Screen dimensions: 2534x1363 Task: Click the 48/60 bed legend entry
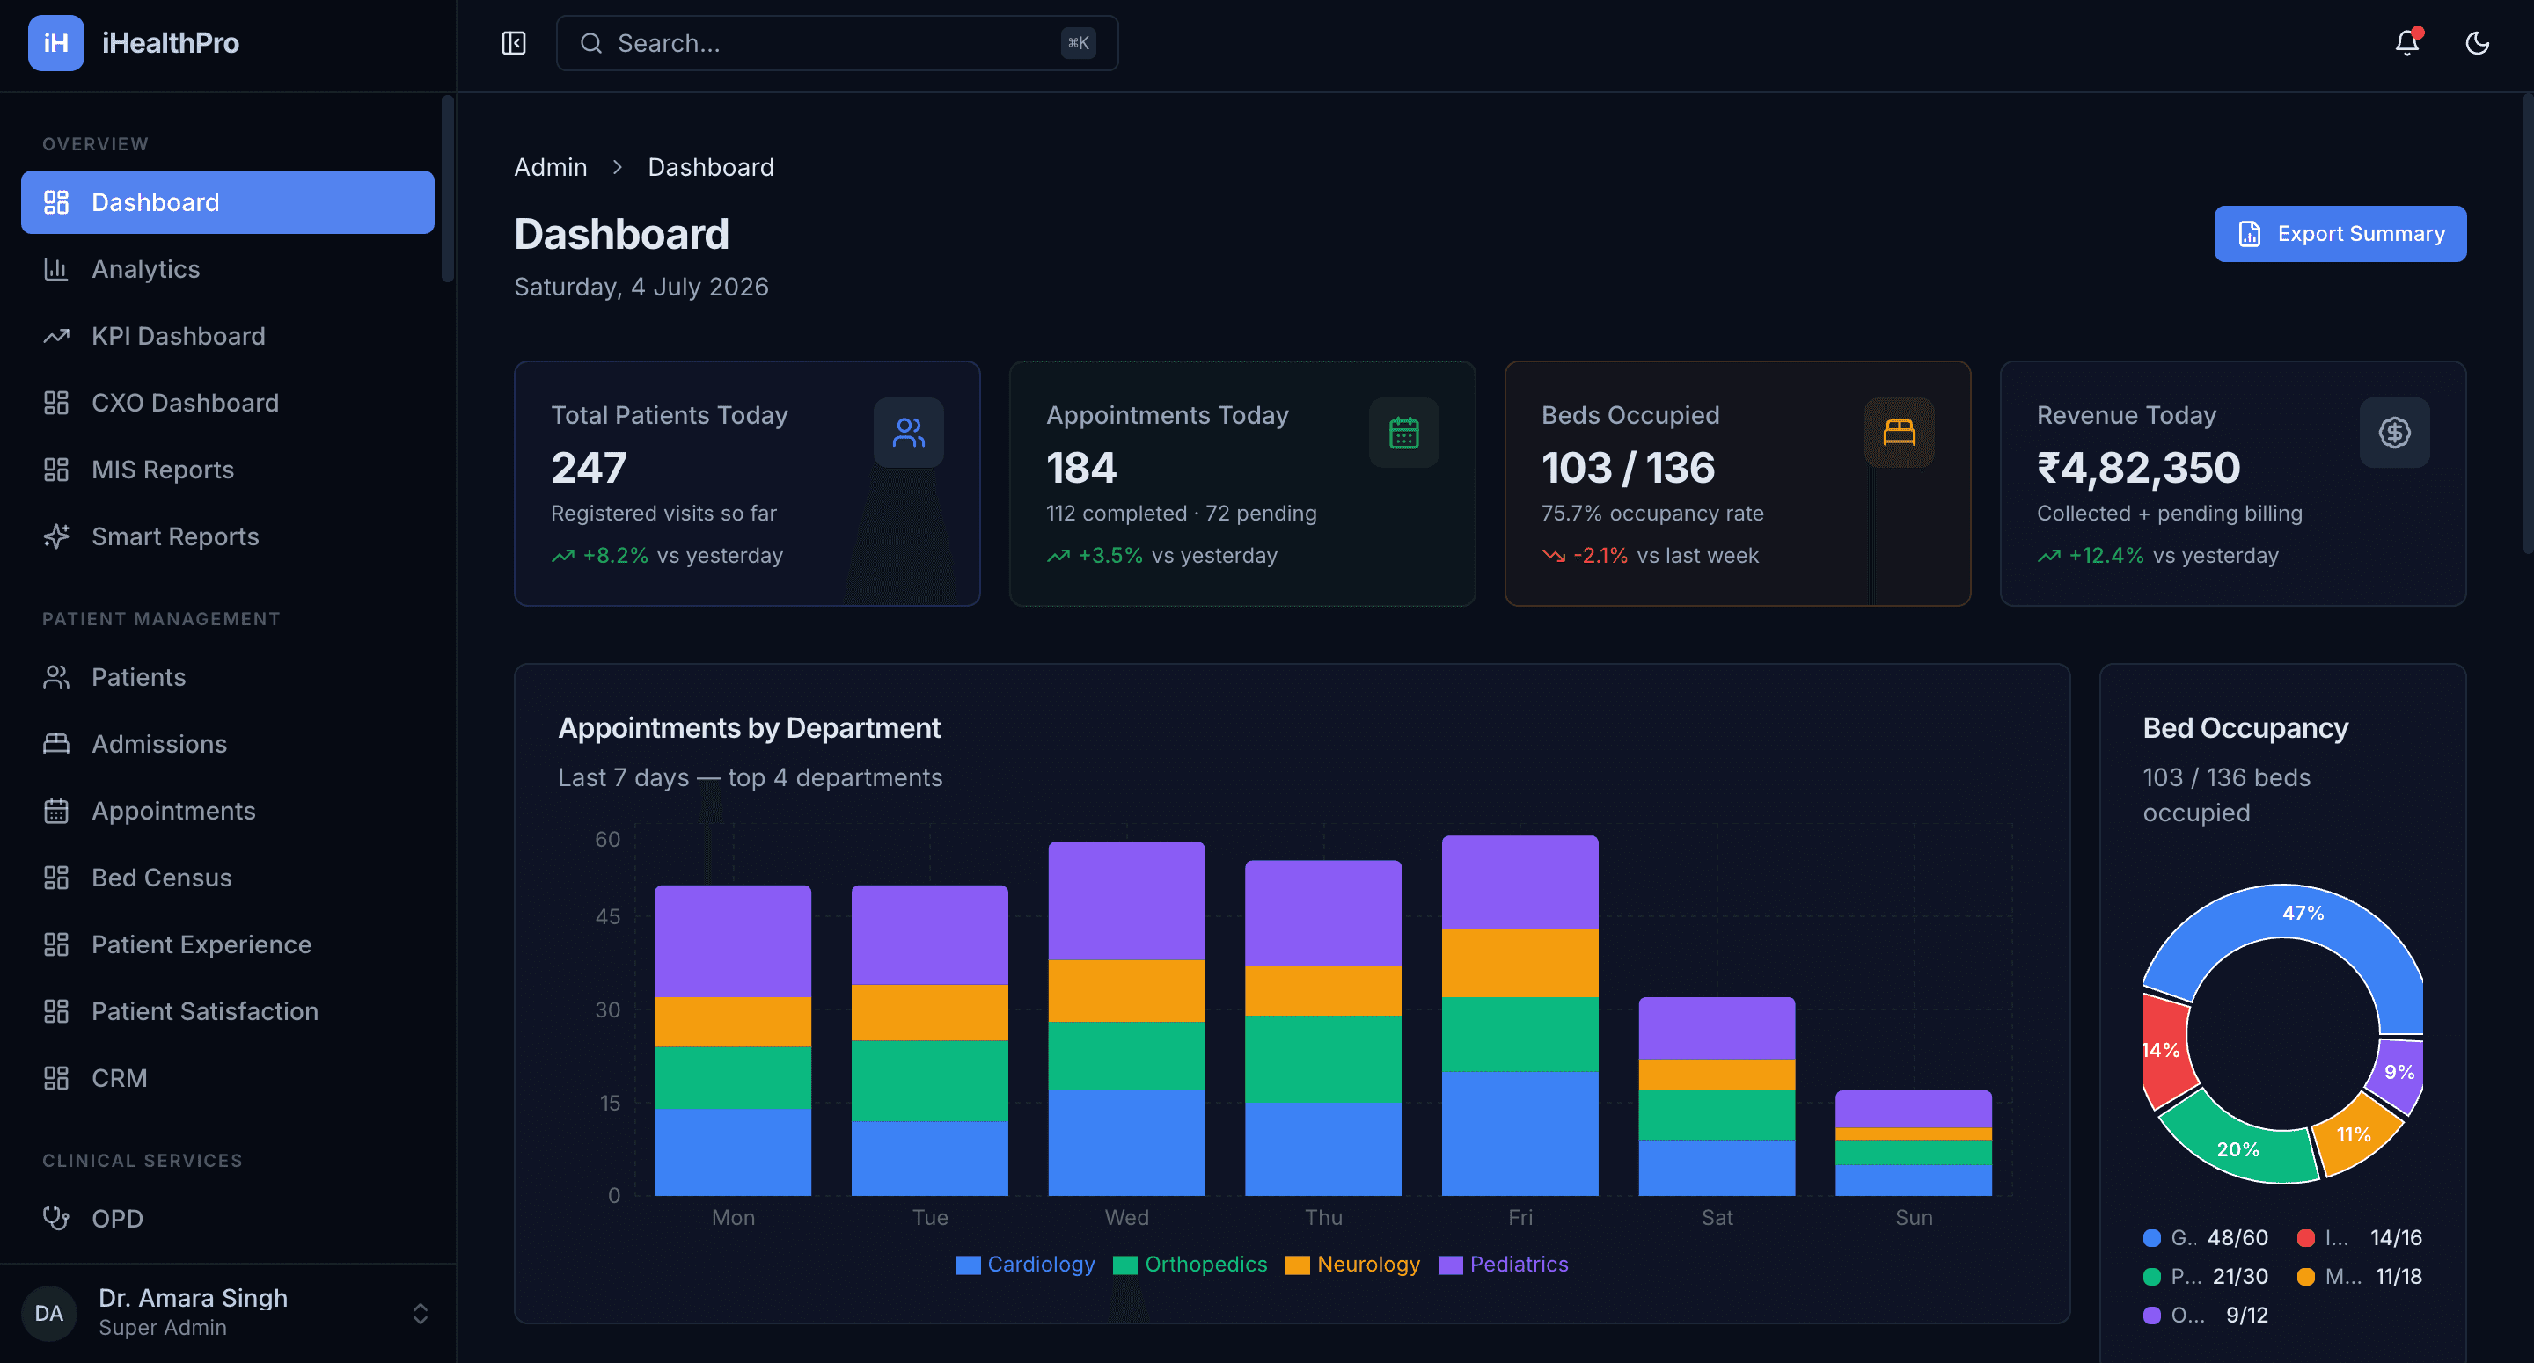point(2206,1238)
